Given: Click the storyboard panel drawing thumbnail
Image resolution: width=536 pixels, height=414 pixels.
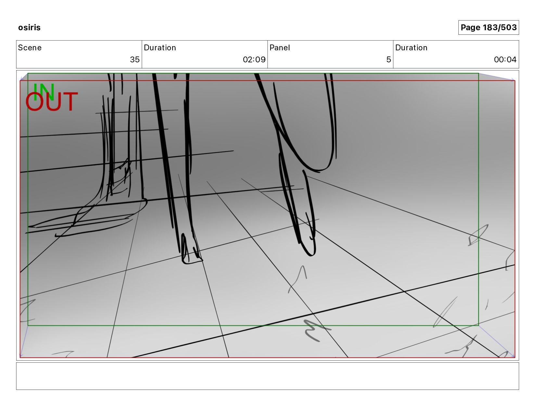Looking at the screenshot, I should pos(267,215).
